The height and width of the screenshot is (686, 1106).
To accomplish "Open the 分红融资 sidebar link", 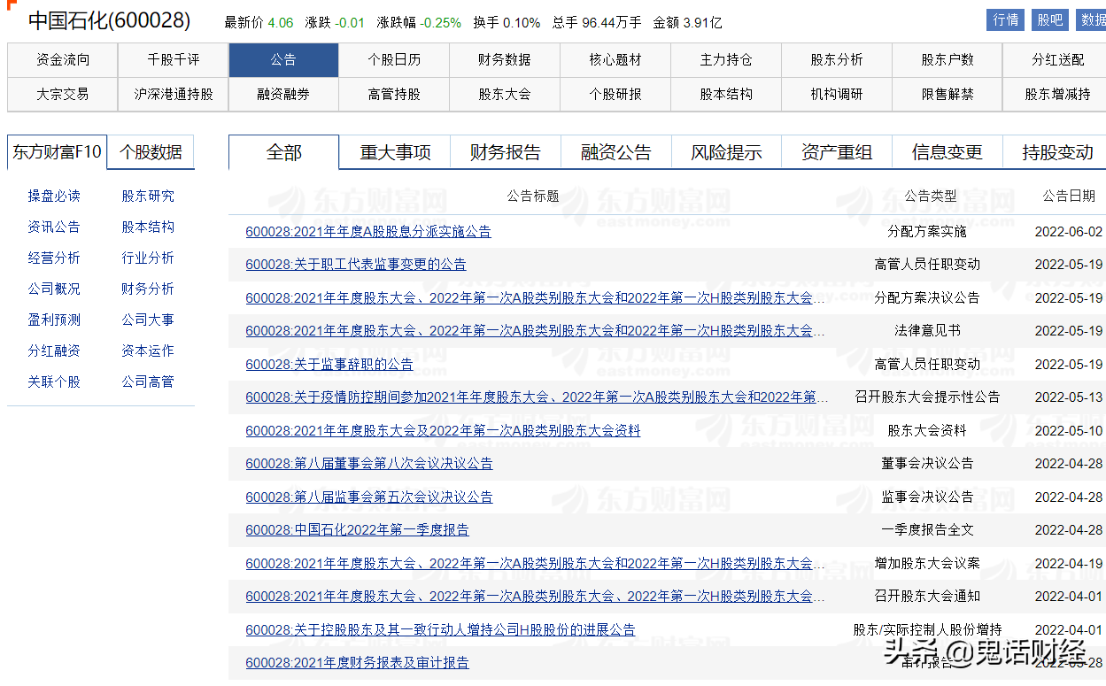I will (x=54, y=351).
